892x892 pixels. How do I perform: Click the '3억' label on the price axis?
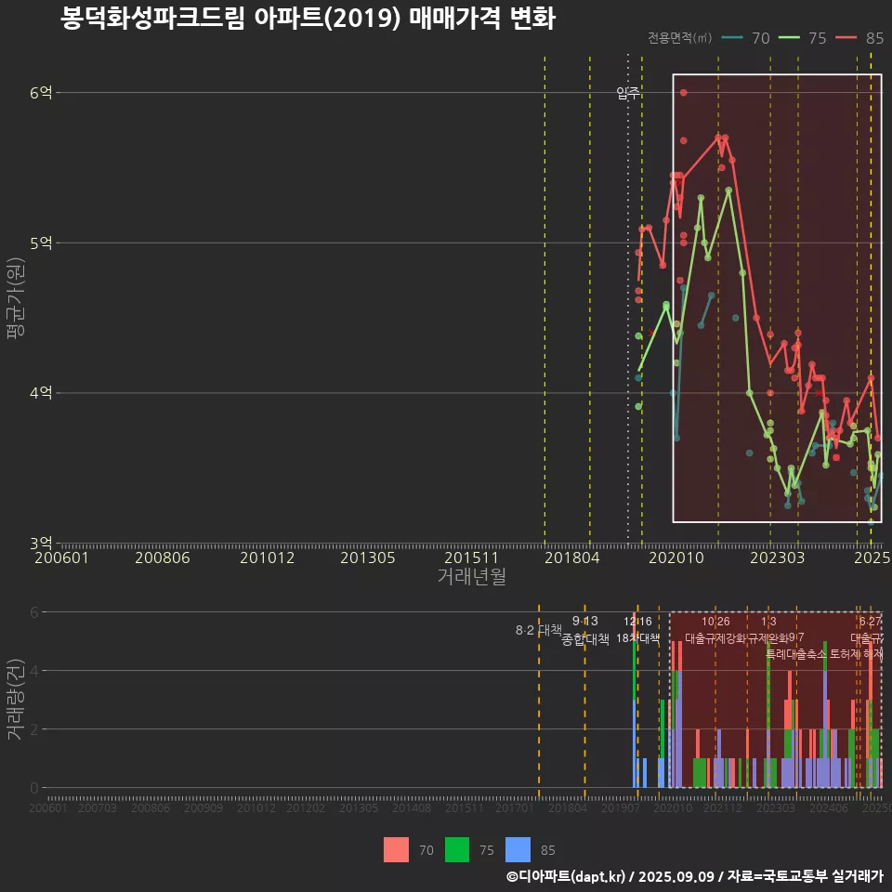[x=41, y=543]
